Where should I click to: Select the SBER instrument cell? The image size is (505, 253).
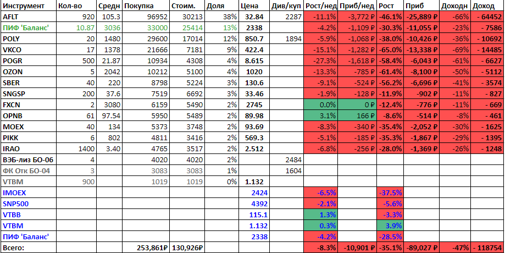point(29,83)
